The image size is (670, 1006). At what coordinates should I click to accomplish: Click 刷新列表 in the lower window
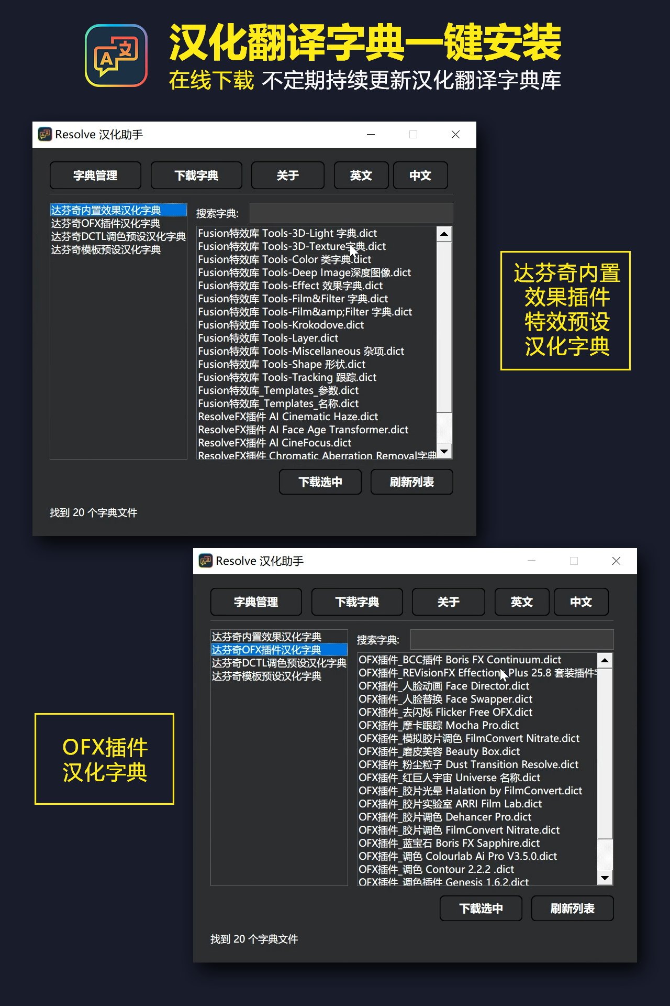point(573,909)
